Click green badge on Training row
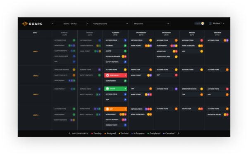Viewport: 248px width, 155px height. click(125, 46)
